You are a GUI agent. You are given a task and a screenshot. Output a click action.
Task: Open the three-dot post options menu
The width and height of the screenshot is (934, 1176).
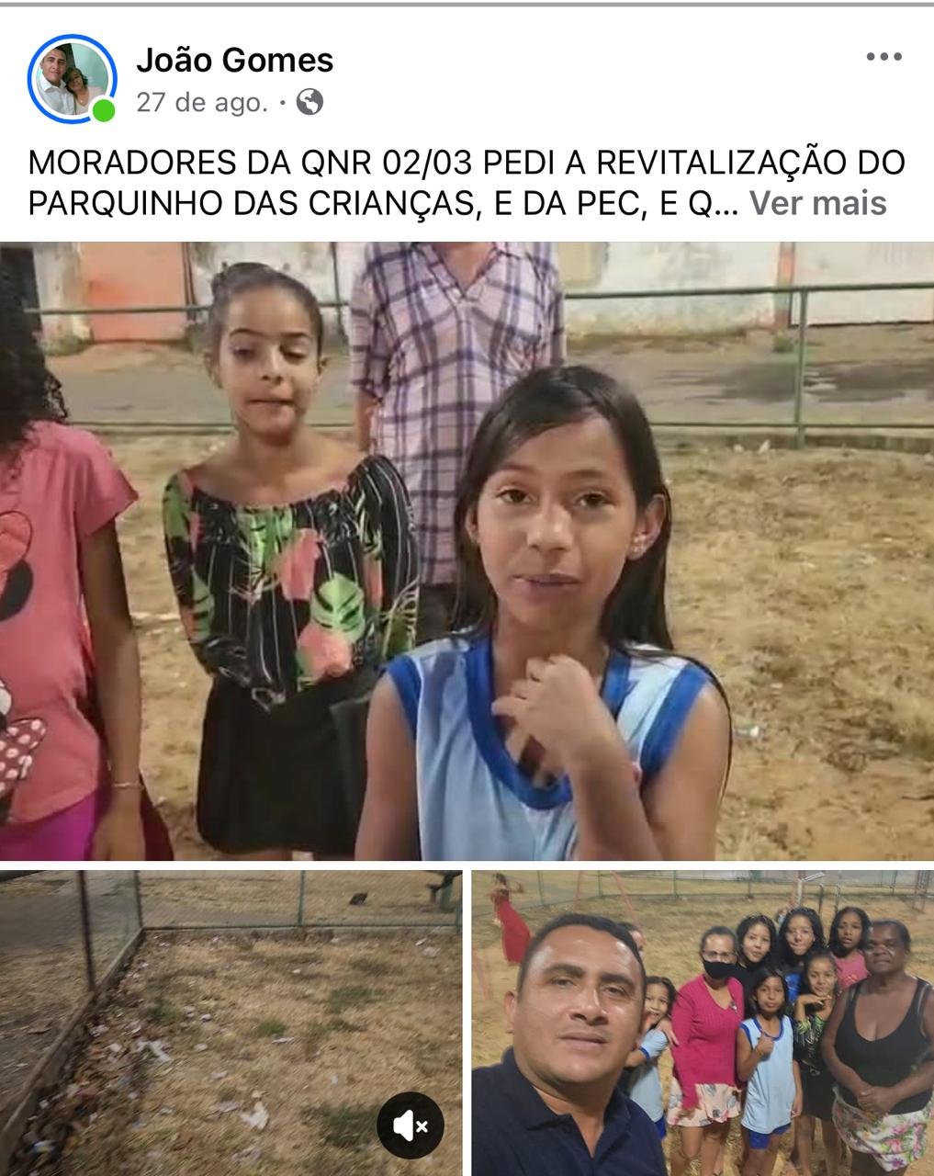click(x=883, y=57)
